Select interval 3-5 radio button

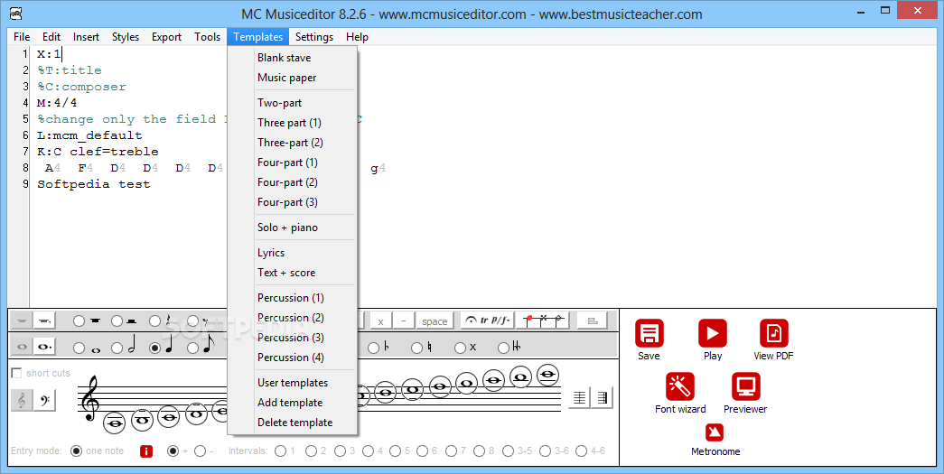point(508,451)
